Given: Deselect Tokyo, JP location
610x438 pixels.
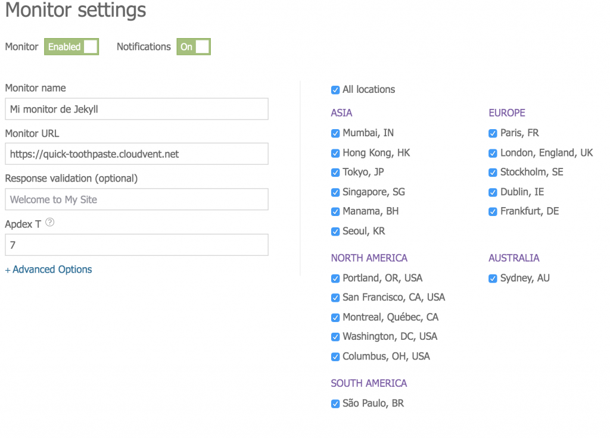Looking at the screenshot, I should (x=335, y=173).
